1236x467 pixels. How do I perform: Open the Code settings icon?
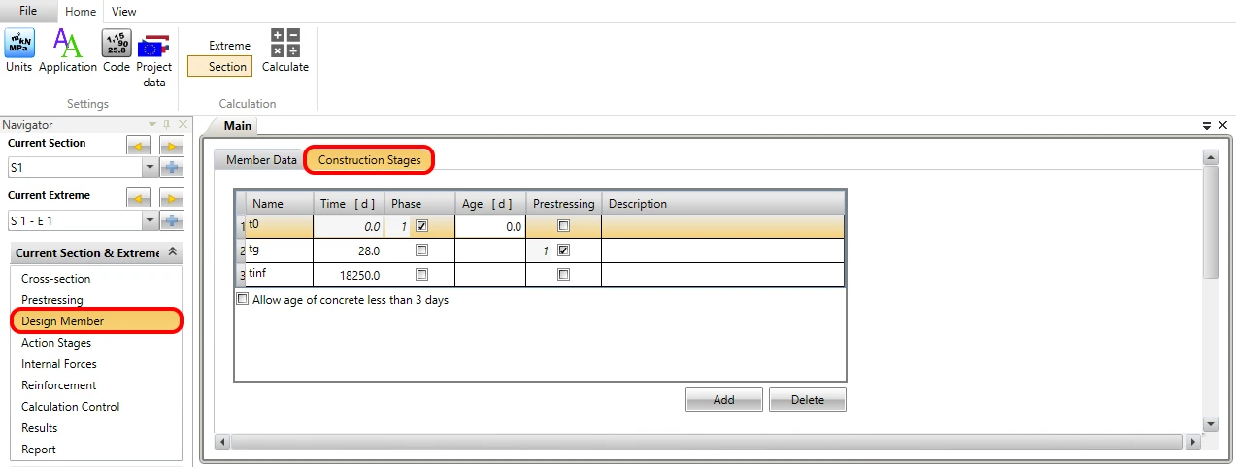(x=117, y=51)
